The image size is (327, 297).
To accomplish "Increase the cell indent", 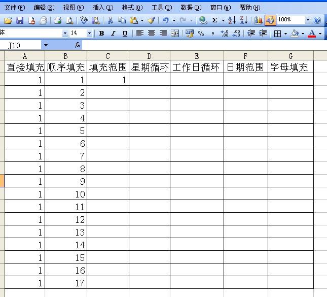I will (263, 33).
